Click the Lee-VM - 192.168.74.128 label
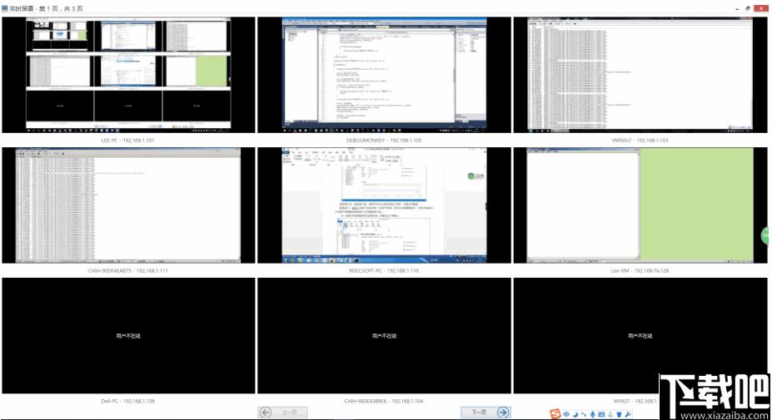The image size is (772, 420). (x=640, y=270)
